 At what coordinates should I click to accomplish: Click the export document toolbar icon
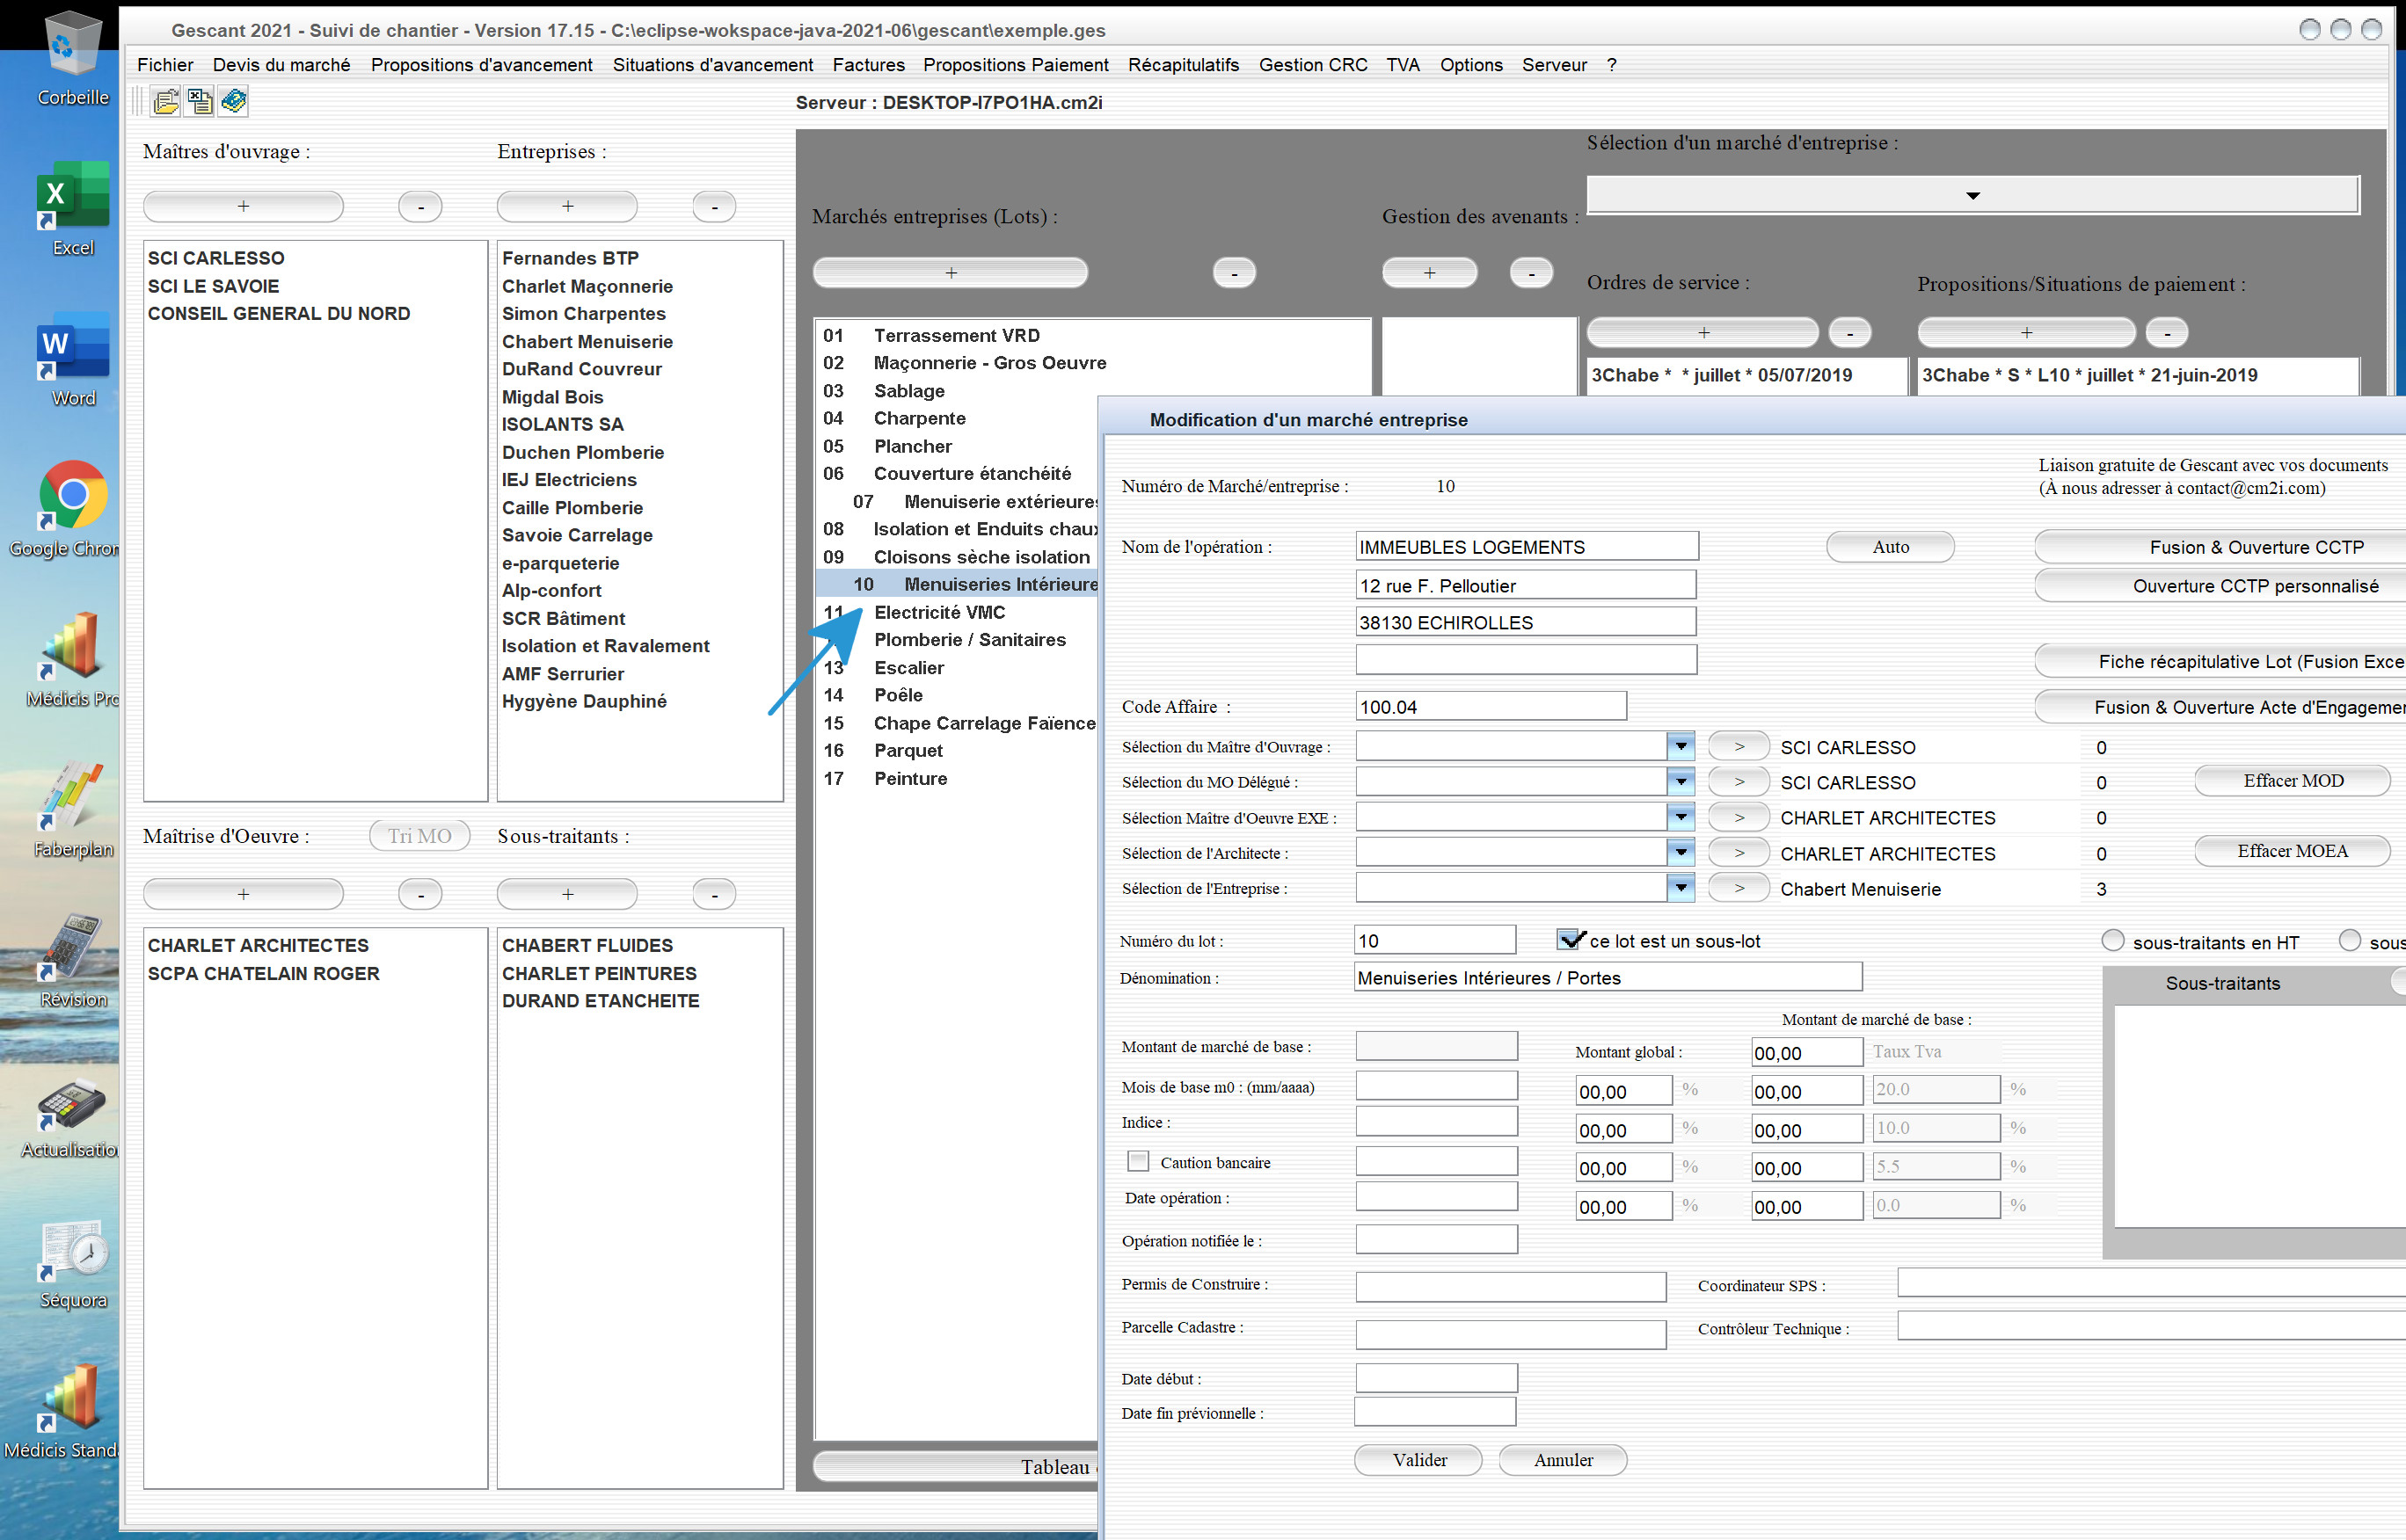pyautogui.click(x=200, y=101)
